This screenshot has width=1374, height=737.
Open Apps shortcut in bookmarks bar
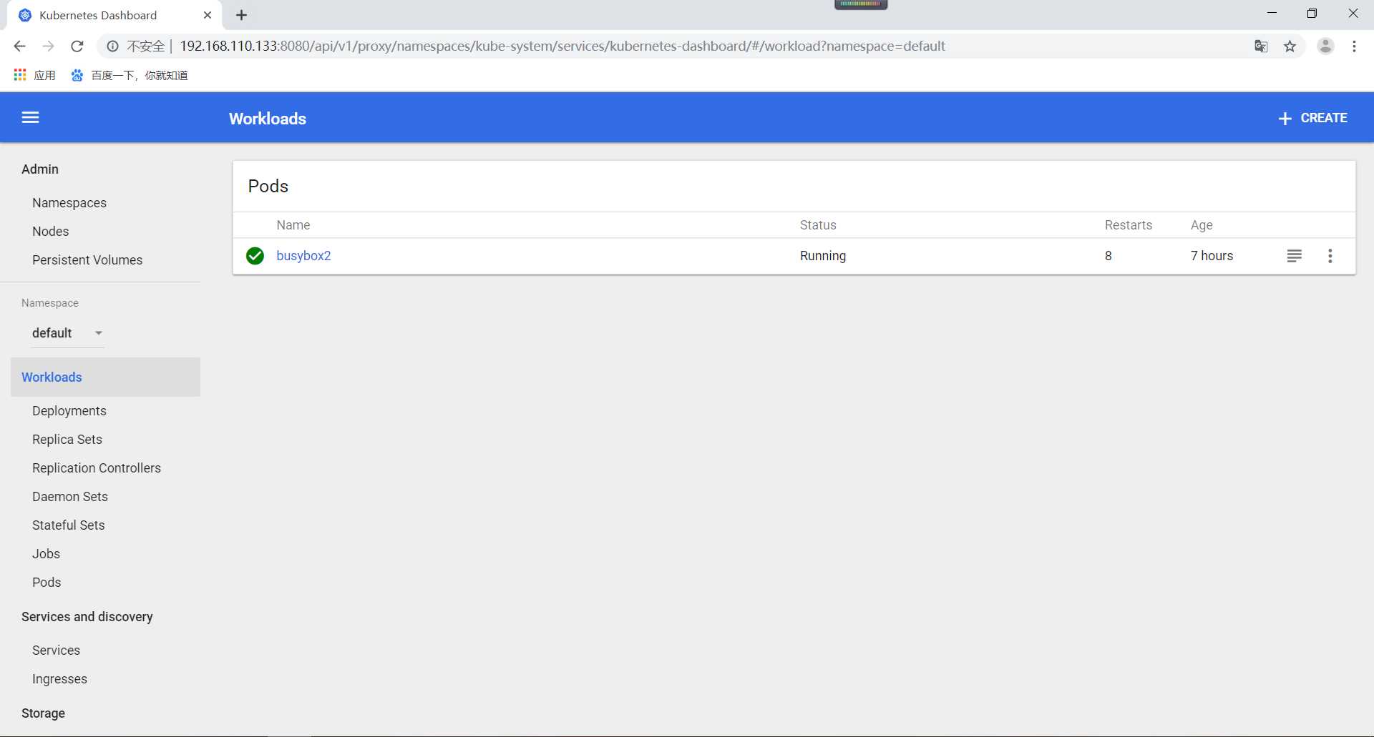35,75
